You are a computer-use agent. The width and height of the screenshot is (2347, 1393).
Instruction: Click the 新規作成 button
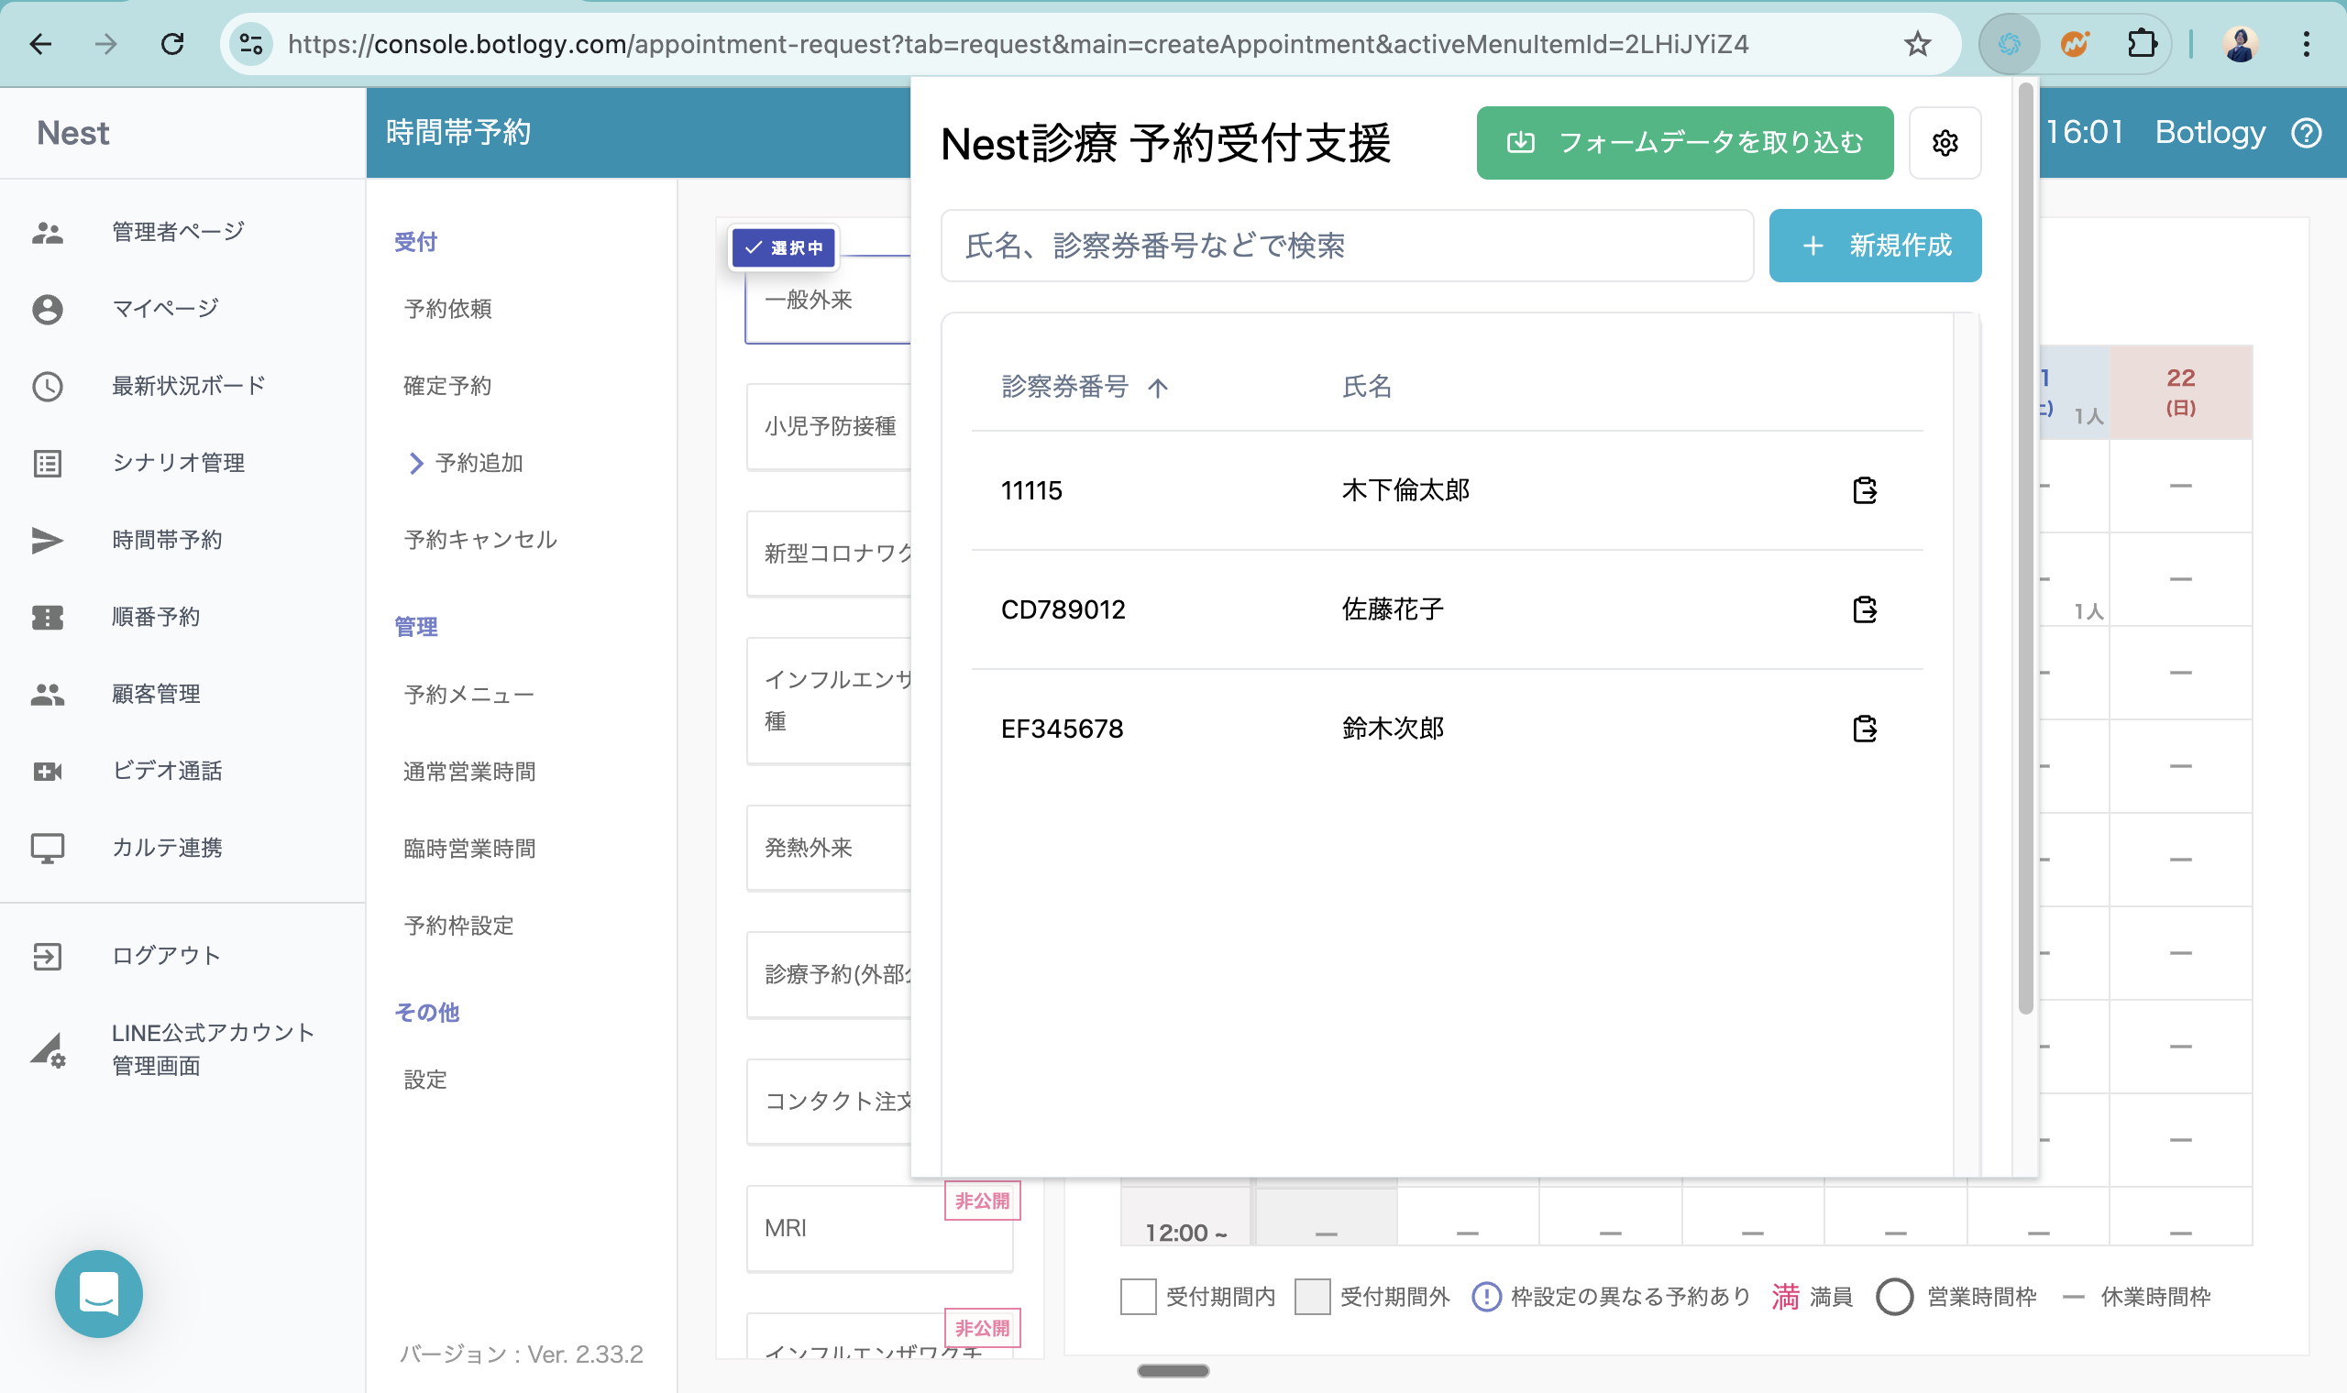(x=1874, y=246)
